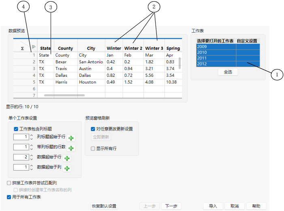Increase 数据起始于列 with up arrow
The width and height of the screenshot is (284, 211).
coord(32,166)
